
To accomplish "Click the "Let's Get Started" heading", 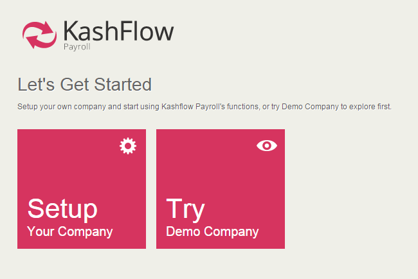I will pos(84,84).
